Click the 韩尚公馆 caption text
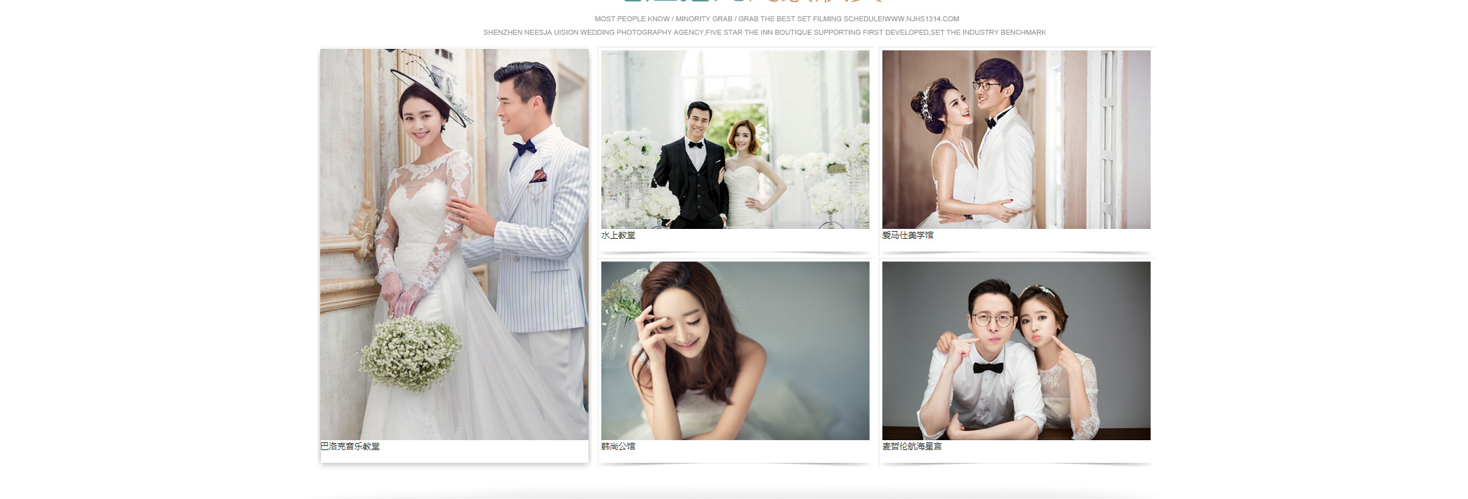The image size is (1468, 499). click(618, 447)
